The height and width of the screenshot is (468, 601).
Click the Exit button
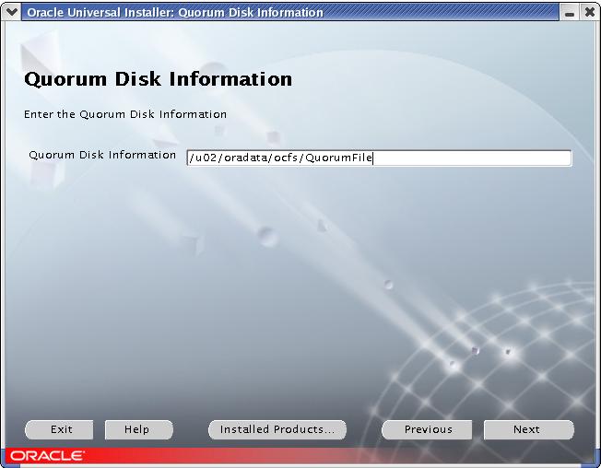click(59, 429)
